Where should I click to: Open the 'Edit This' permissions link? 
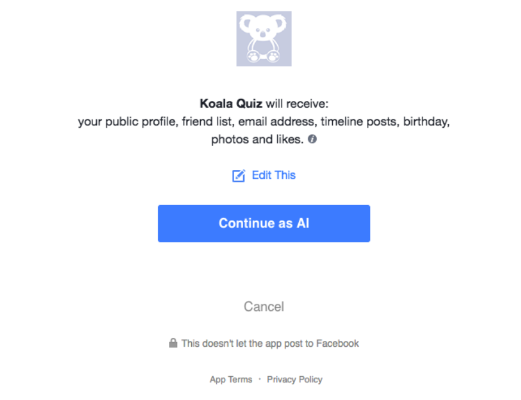coord(274,175)
